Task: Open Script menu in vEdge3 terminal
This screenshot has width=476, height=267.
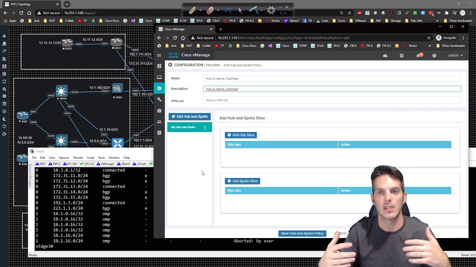Action: (x=91, y=158)
